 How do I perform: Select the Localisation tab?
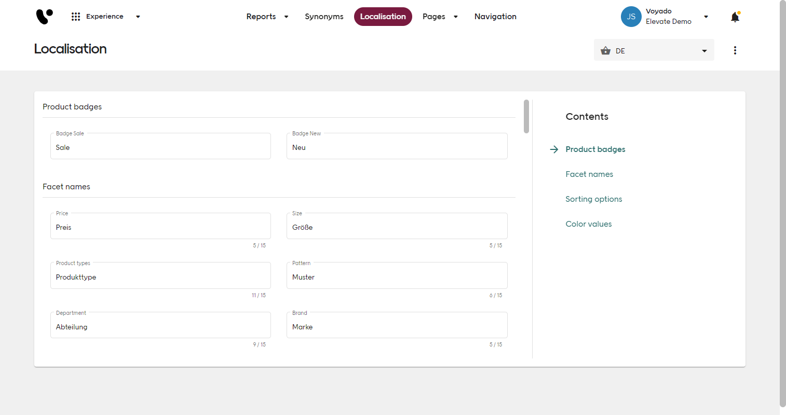[383, 17]
